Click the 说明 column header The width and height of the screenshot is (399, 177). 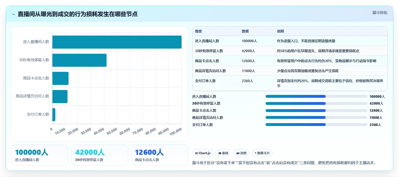280,31
